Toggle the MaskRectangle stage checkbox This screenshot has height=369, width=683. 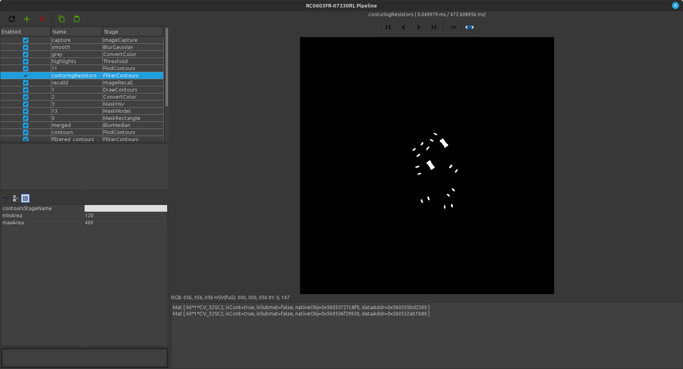pyautogui.click(x=26, y=118)
